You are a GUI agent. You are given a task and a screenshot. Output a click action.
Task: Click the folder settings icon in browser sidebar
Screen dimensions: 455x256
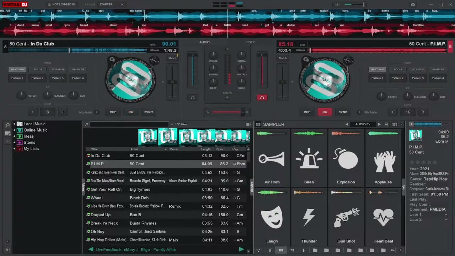pos(7,133)
